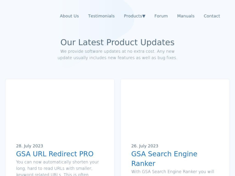Viewport: 235px width, 176px height.
Task: Expand the Products dropdown menu
Action: (134, 16)
